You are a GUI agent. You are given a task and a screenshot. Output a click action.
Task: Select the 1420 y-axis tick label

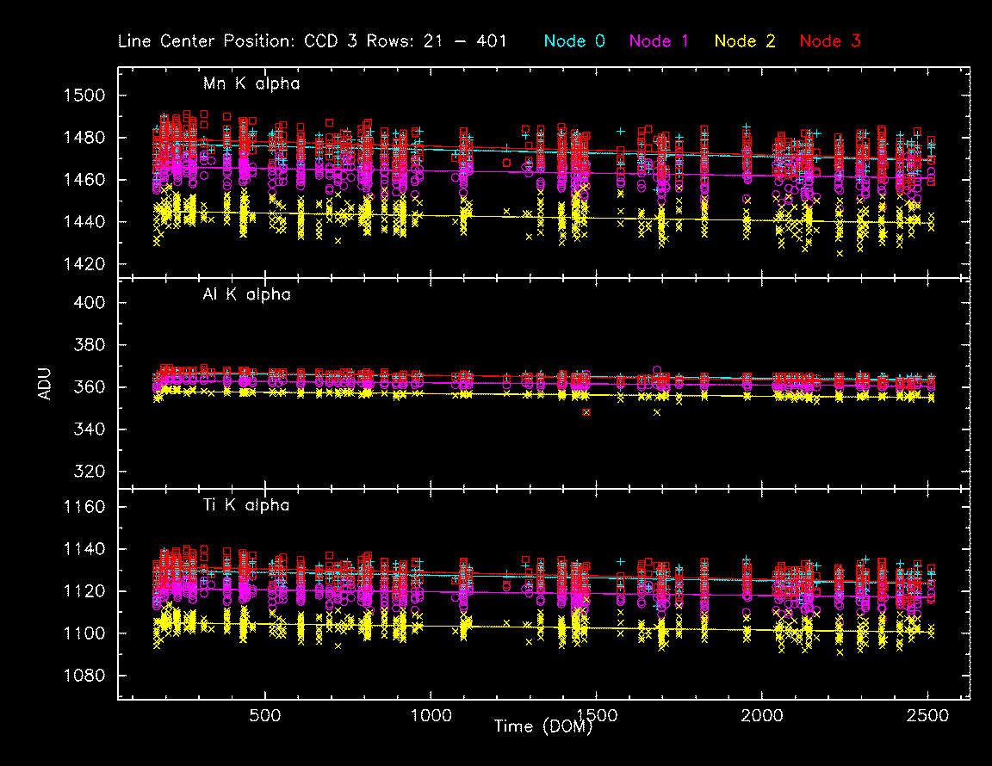[84, 264]
